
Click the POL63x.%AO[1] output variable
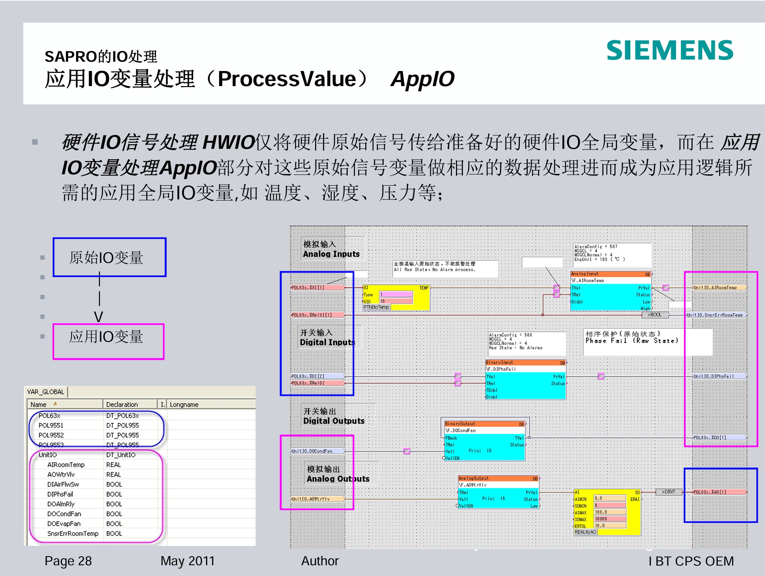click(x=719, y=492)
